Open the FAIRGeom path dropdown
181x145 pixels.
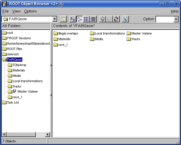coord(54,19)
